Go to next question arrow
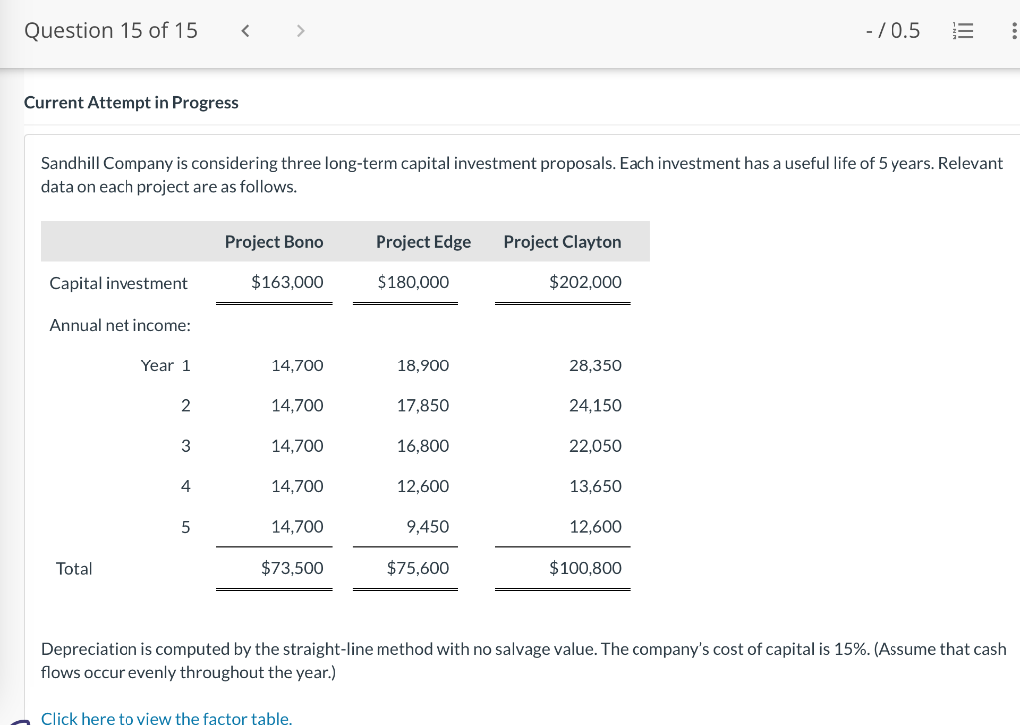The width and height of the screenshot is (1020, 725). coord(300,31)
